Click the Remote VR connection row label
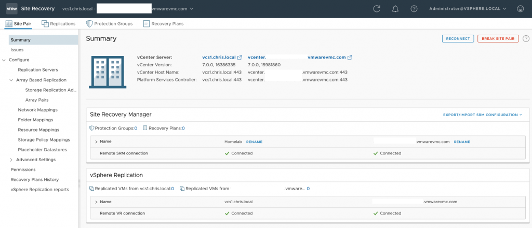 tap(123, 213)
